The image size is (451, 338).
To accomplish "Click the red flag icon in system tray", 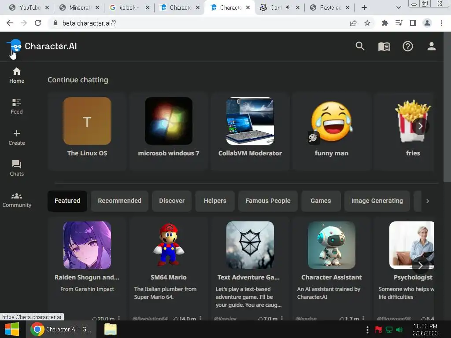I will (x=378, y=330).
